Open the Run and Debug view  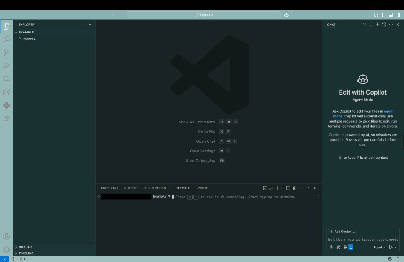pos(6,66)
